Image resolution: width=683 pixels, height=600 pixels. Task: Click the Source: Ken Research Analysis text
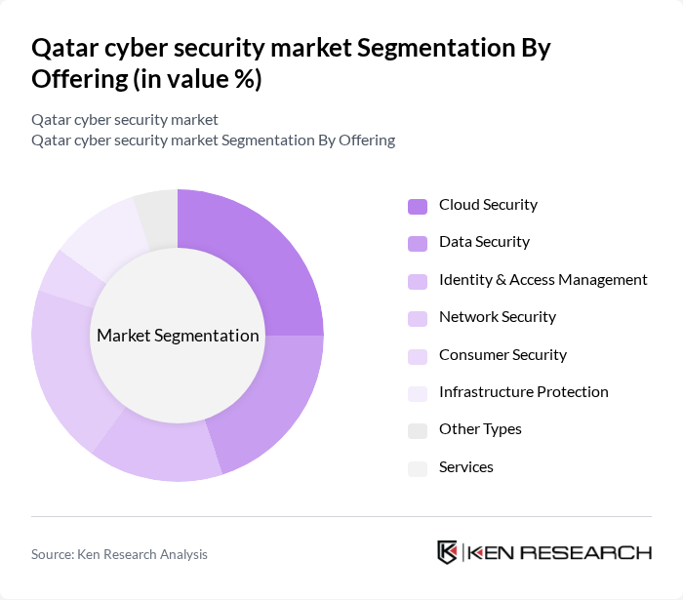[x=119, y=554]
